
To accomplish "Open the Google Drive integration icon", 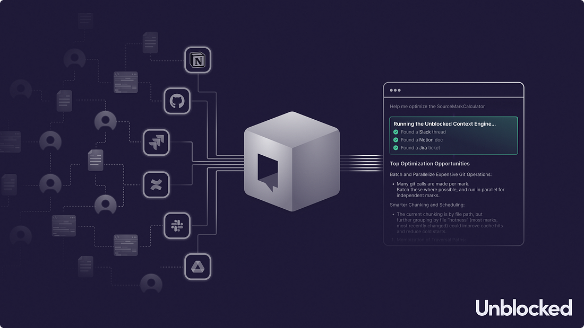I will [198, 267].
